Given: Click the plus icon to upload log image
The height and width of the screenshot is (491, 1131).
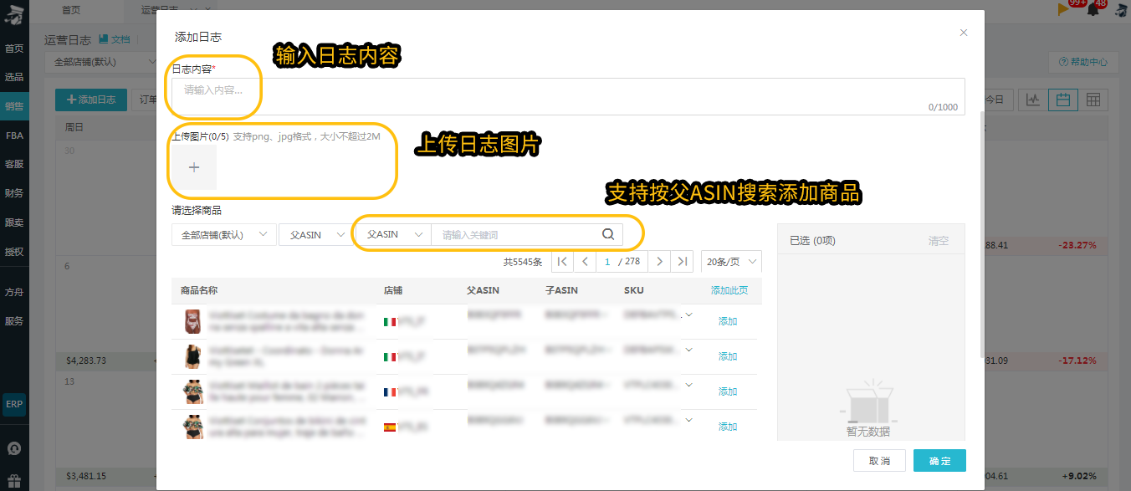Looking at the screenshot, I should [194, 167].
